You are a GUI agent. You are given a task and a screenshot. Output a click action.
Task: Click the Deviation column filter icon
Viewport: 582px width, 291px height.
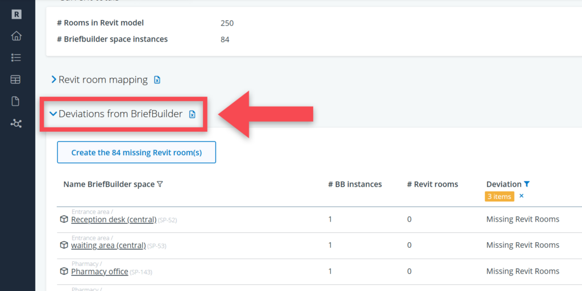pos(527,184)
